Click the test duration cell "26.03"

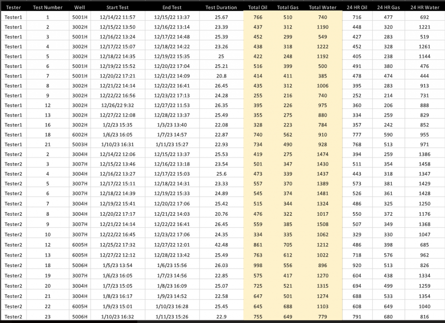tap(221, 265)
